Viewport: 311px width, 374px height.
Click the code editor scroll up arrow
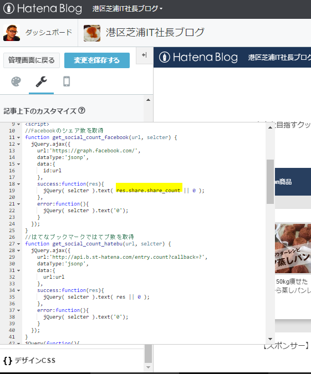(270, 127)
